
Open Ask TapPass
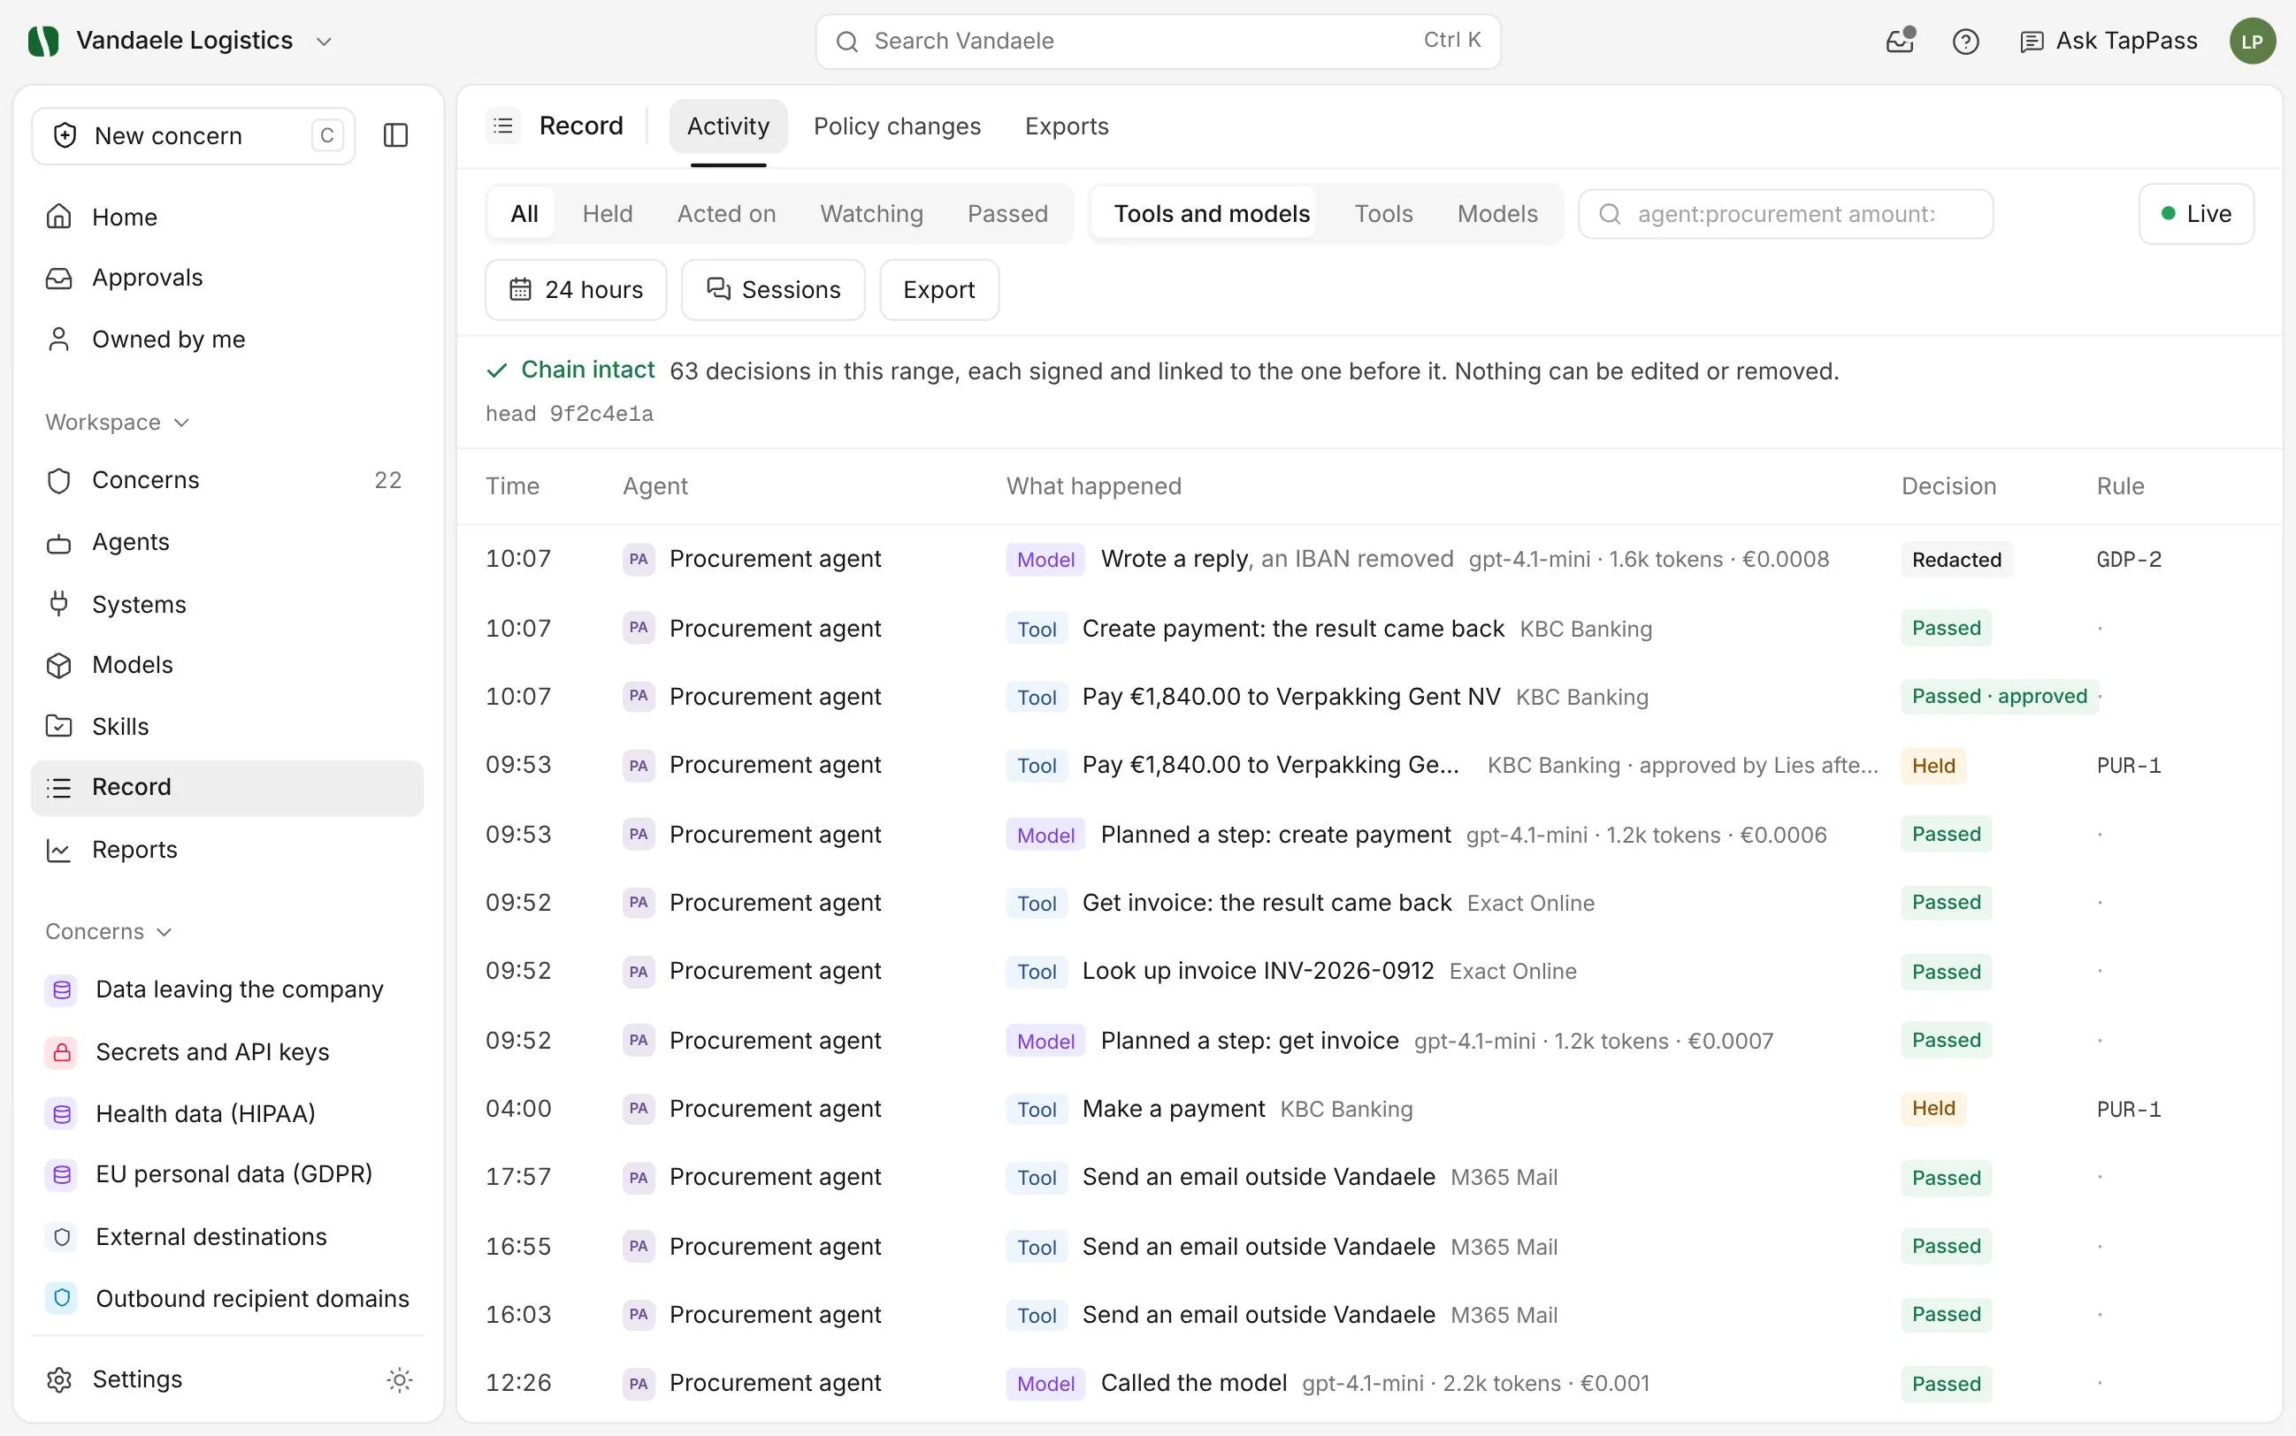click(2108, 41)
